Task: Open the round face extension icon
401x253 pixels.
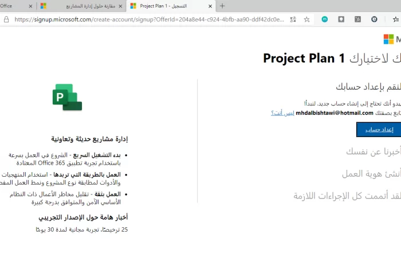Action: (374, 19)
